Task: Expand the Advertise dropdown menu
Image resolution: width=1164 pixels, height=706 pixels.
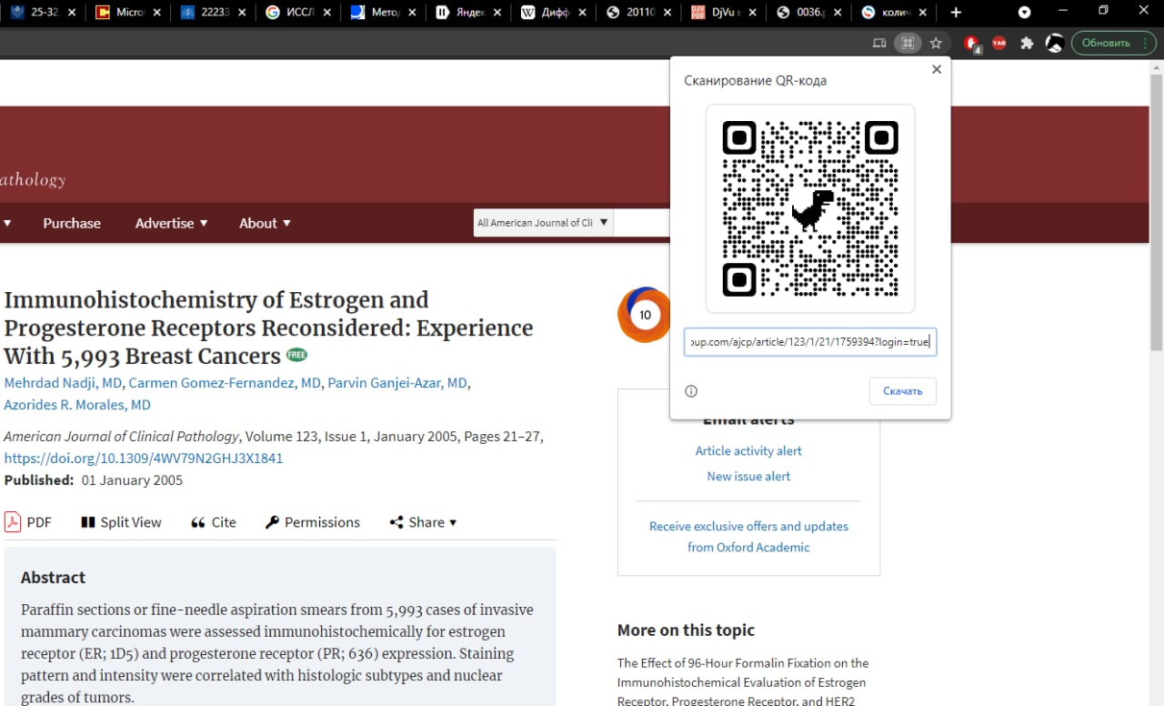Action: 171,223
